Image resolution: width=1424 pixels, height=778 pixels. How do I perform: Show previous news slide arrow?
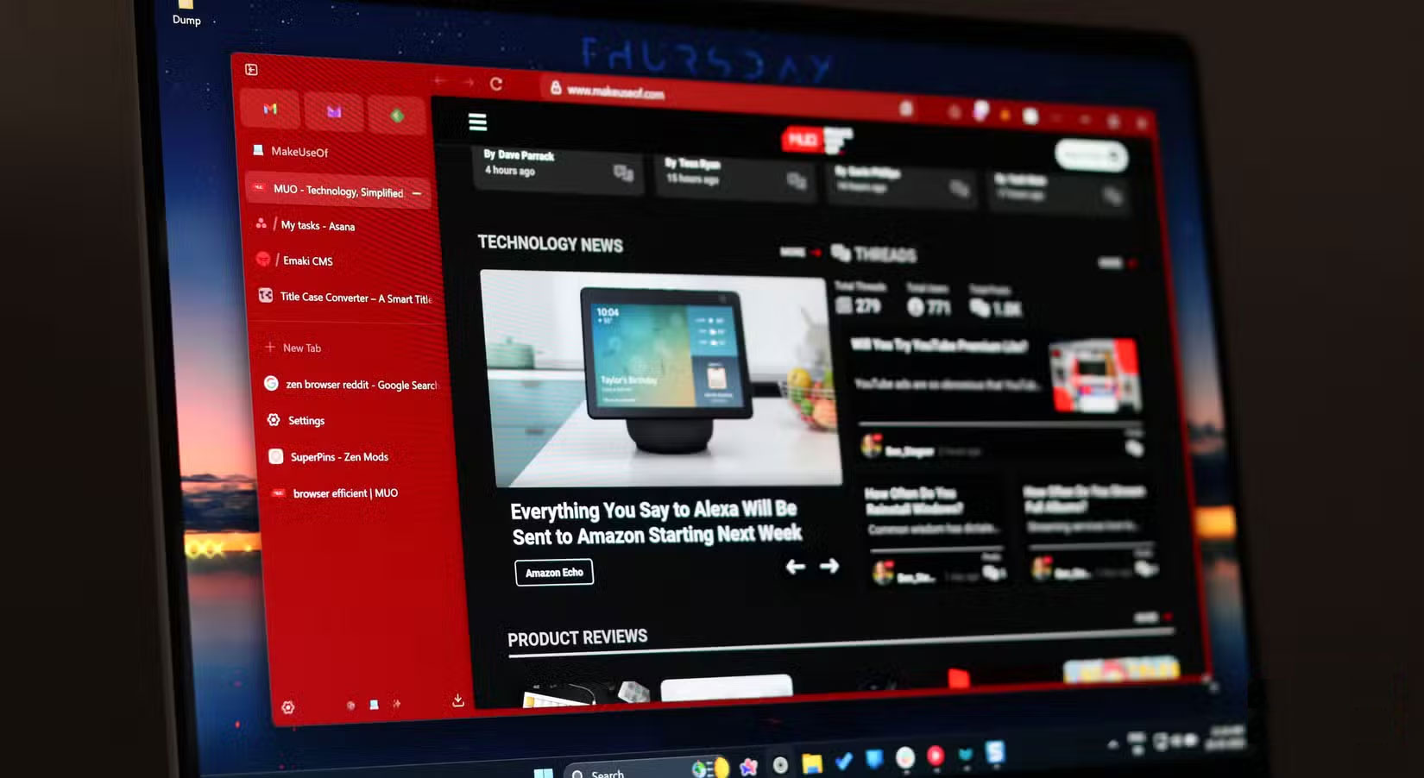coord(796,567)
